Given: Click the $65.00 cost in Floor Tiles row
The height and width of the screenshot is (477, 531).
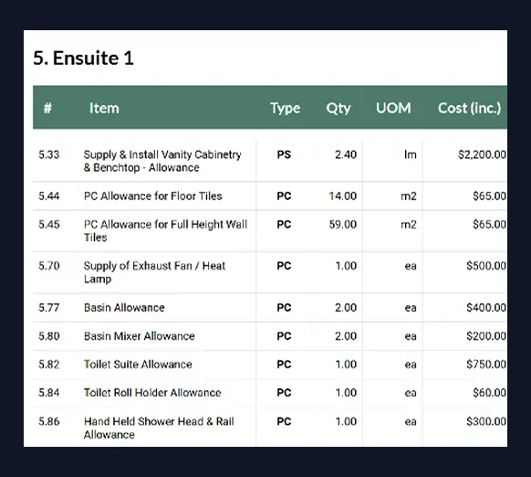Looking at the screenshot, I should [490, 196].
